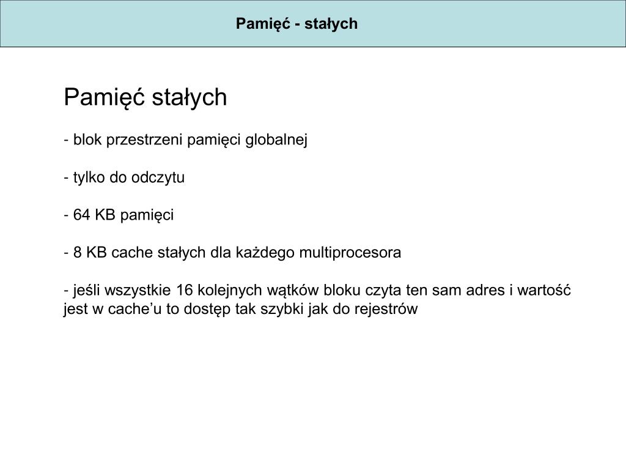Select the large heading "Pamięć stałych"
The height and width of the screenshot is (470, 626).
tap(145, 97)
